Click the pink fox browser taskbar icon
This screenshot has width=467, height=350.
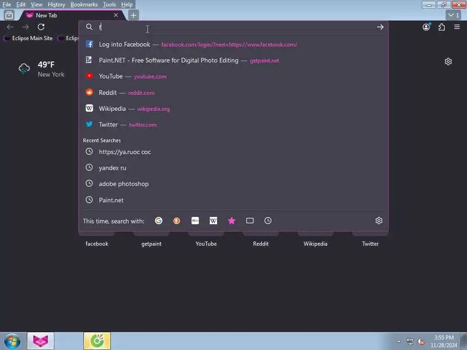pyautogui.click(x=41, y=341)
